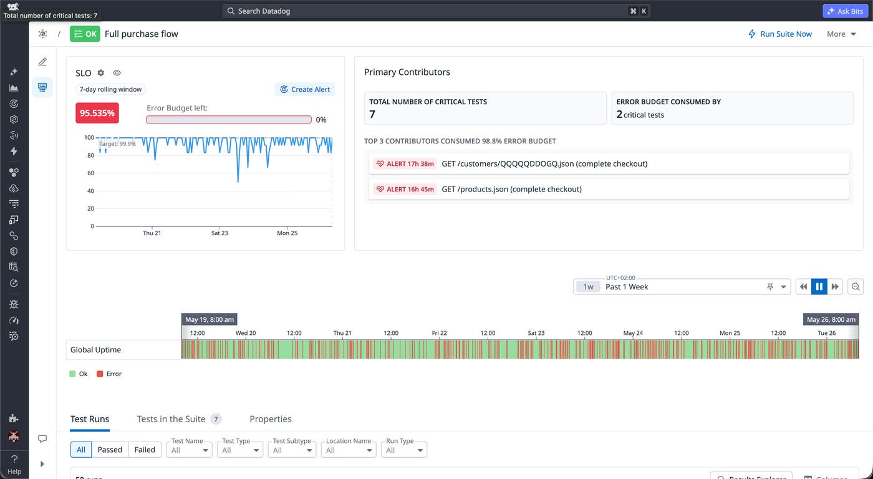The height and width of the screenshot is (479, 873).
Task: Open the lightning bolt icon in sidebar
Action: click(14, 151)
